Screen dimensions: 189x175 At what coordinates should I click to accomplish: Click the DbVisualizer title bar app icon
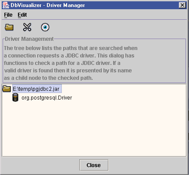coord(6,5)
